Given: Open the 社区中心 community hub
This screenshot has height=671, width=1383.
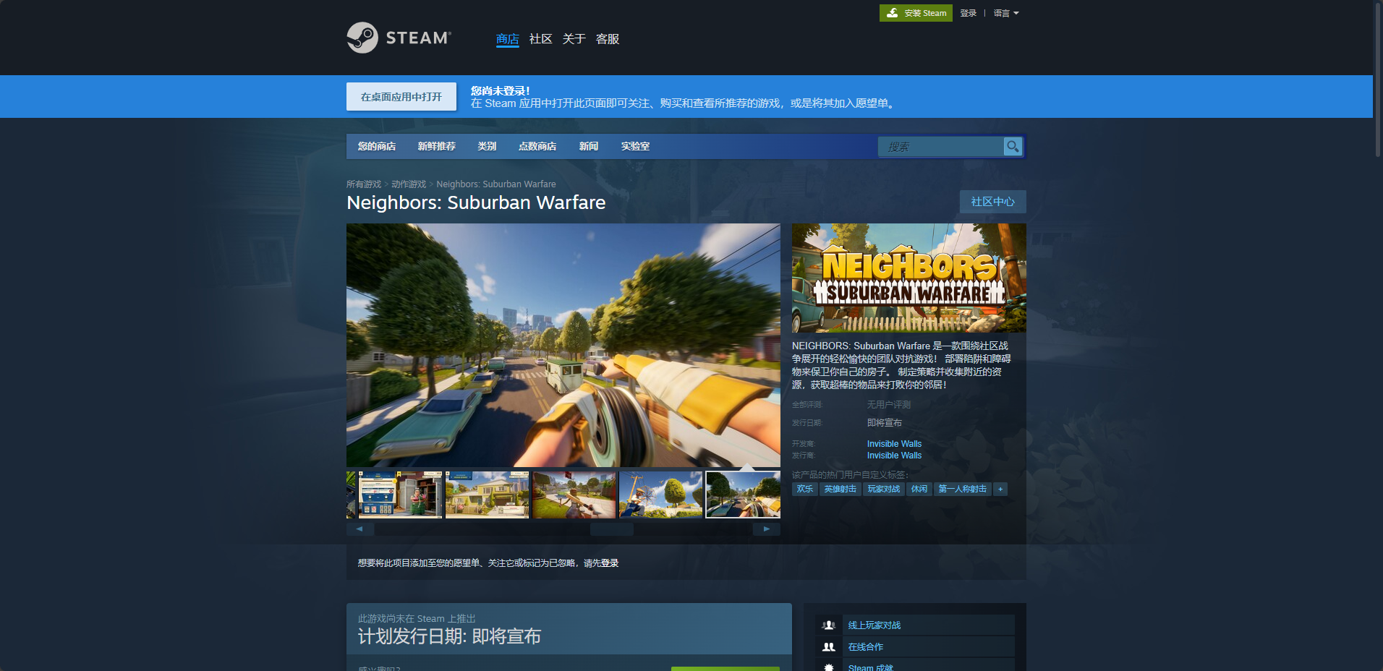Looking at the screenshot, I should (992, 202).
